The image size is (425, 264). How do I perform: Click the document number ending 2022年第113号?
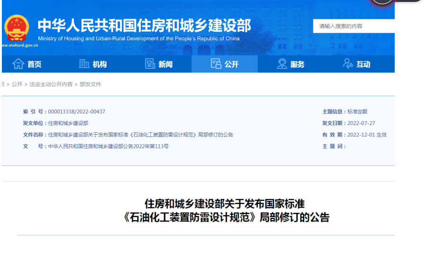[108, 146]
